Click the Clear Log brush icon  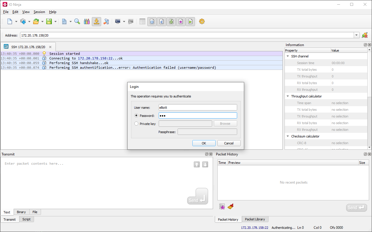[x=106, y=21]
